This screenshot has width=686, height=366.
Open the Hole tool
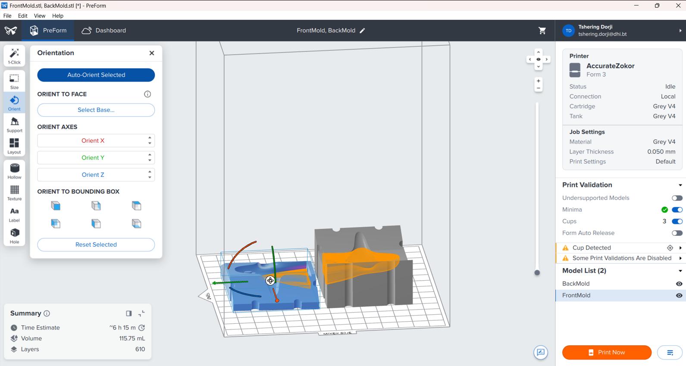pyautogui.click(x=14, y=235)
